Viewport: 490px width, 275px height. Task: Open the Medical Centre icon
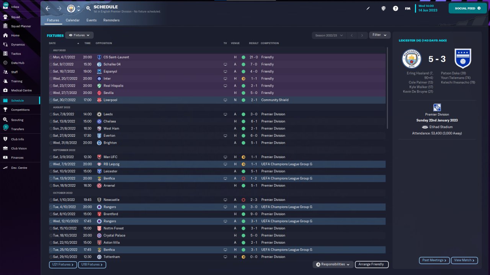(5, 90)
